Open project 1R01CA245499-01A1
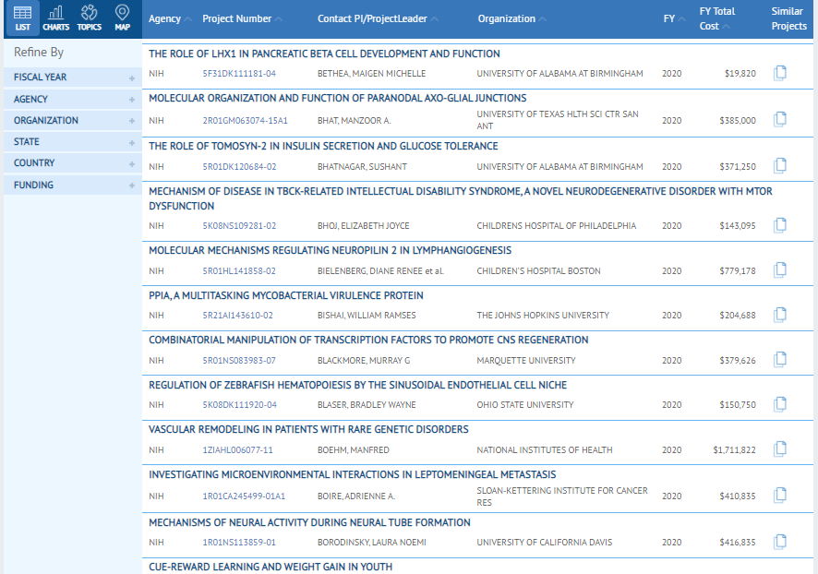818x574 pixels. point(244,496)
